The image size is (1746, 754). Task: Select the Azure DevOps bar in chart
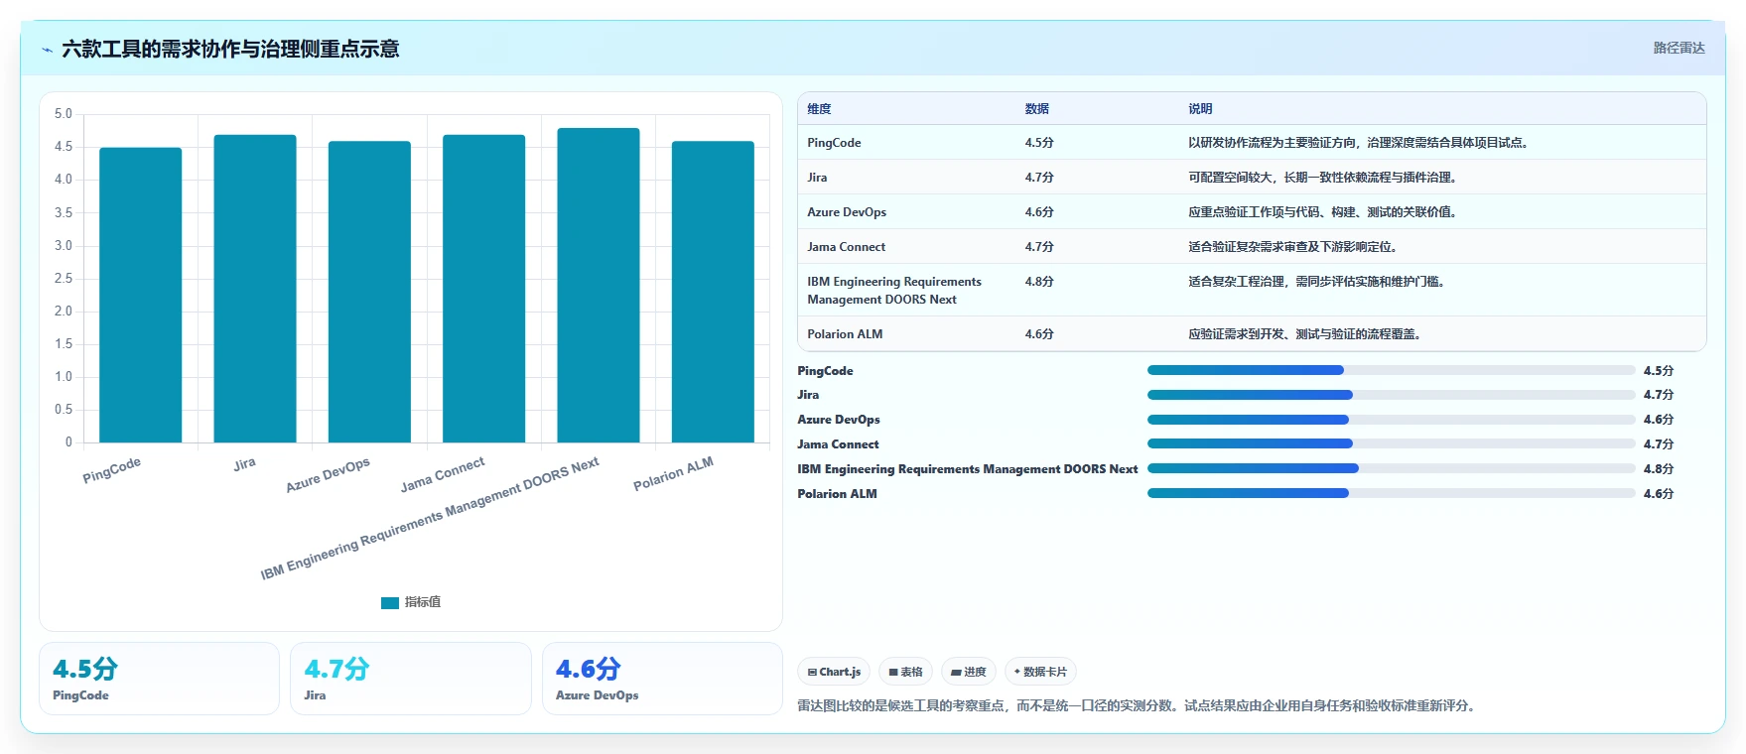click(x=369, y=292)
